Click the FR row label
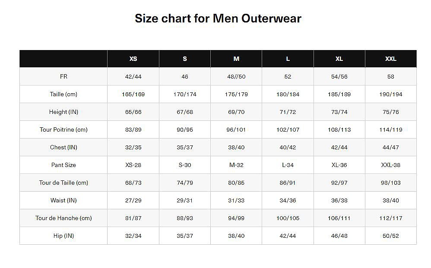Viewport: 431px width, 268px height. pos(63,76)
